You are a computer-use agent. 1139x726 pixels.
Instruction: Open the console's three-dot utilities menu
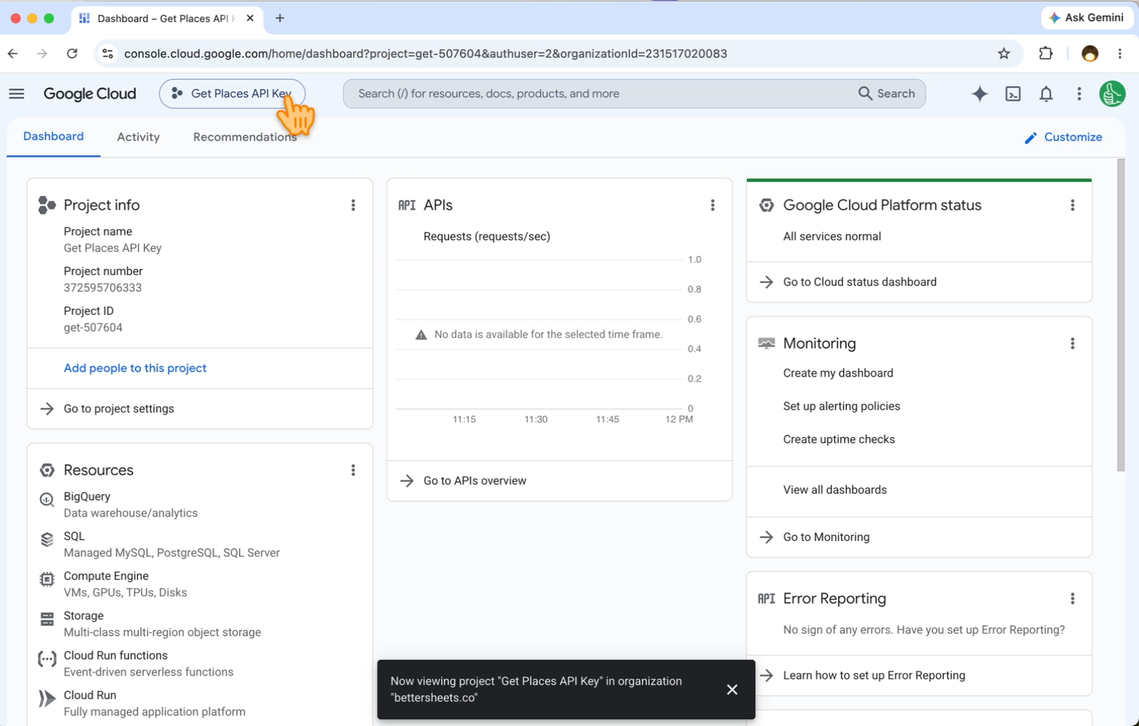tap(1079, 94)
